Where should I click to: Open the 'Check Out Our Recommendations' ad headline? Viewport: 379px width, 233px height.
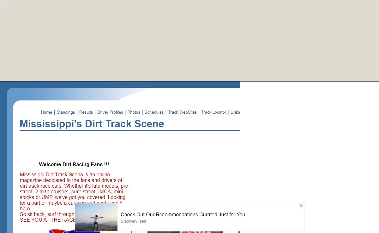coord(183,215)
